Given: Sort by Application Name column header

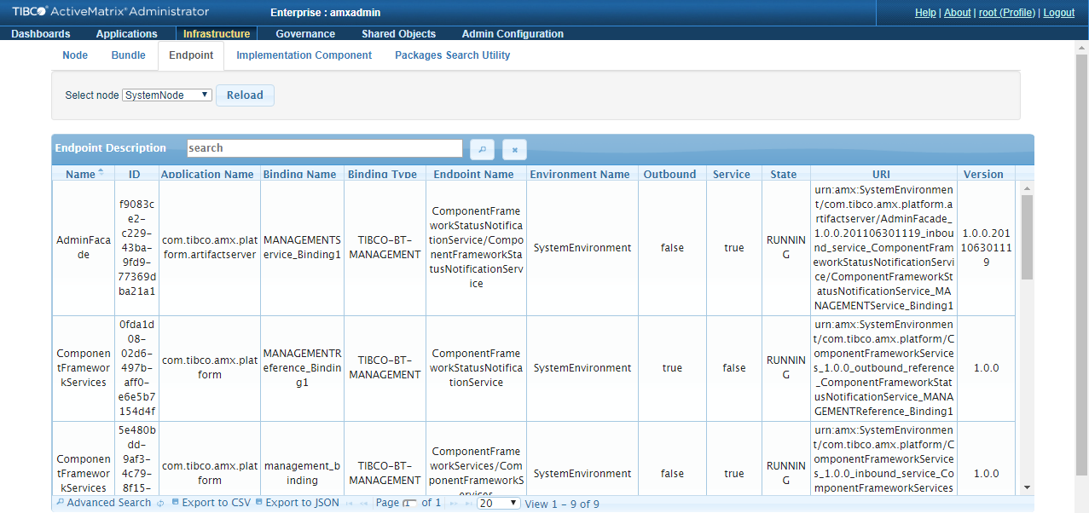Looking at the screenshot, I should [x=209, y=174].
